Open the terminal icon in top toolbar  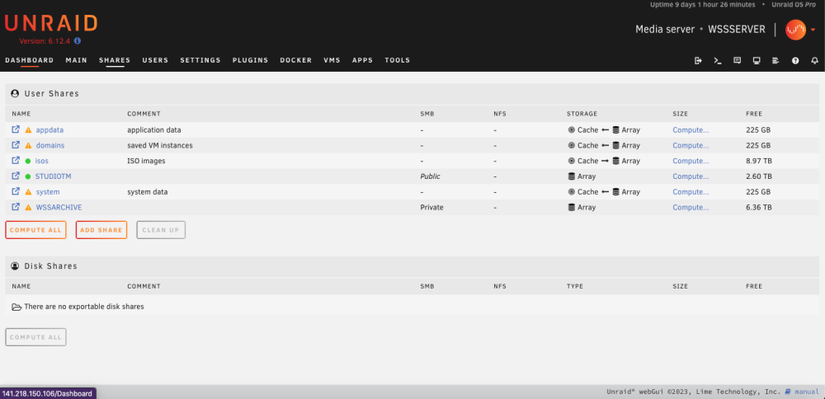point(718,60)
